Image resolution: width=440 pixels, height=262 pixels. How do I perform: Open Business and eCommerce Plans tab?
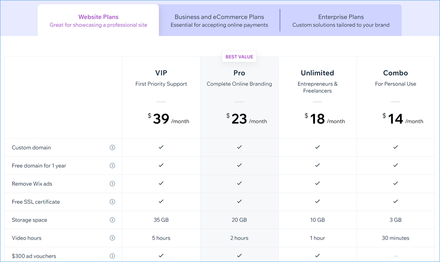219,21
